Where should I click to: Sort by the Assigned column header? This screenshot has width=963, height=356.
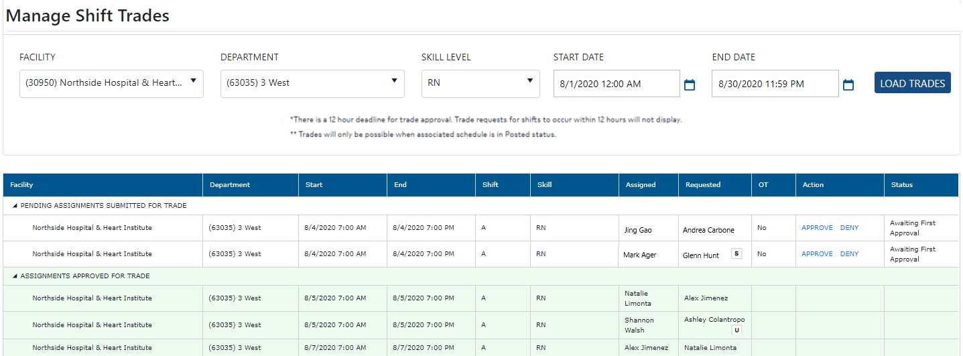tap(641, 185)
